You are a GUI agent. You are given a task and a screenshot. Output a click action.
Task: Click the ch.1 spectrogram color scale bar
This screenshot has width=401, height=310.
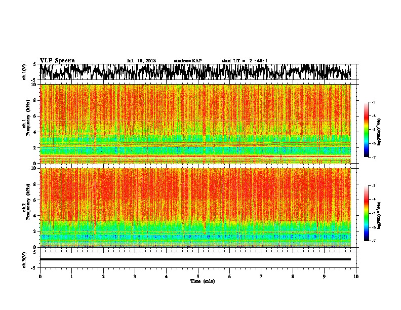[367, 130]
